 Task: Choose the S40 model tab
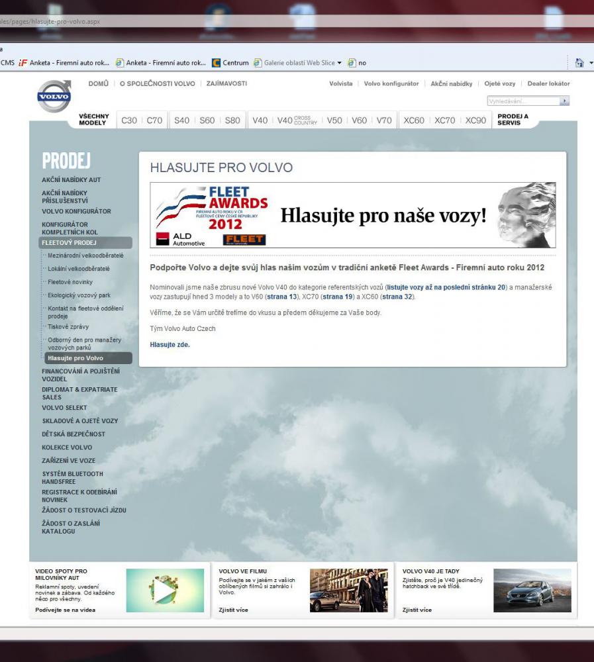tap(181, 120)
